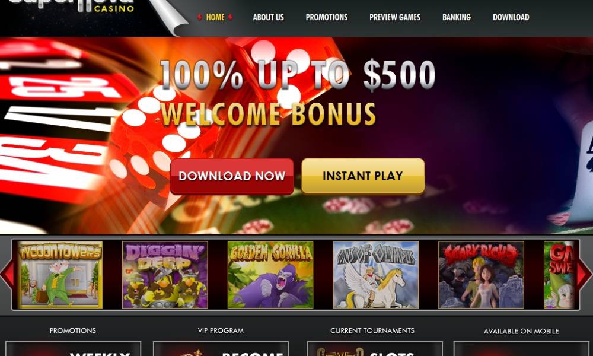Screen dimensions: 593x356
Task: Click the red Download Now button
Action: tap(232, 176)
